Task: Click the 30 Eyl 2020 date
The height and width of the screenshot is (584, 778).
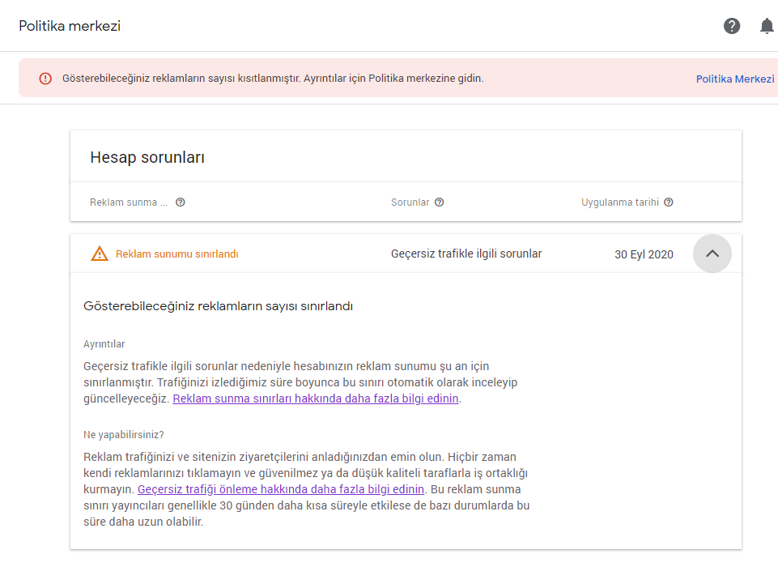Action: [x=644, y=254]
